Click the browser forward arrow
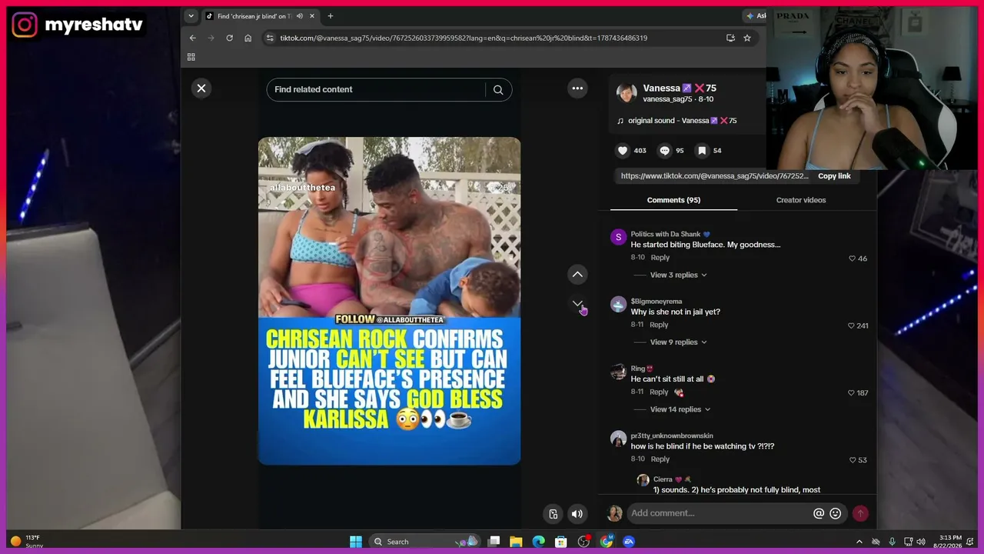Image resolution: width=984 pixels, height=554 pixels. click(x=211, y=38)
